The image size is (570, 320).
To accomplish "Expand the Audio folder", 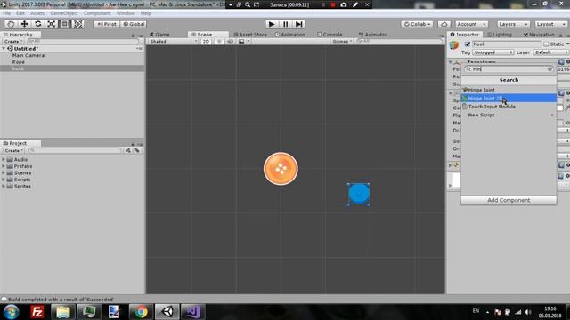I will pos(4,160).
